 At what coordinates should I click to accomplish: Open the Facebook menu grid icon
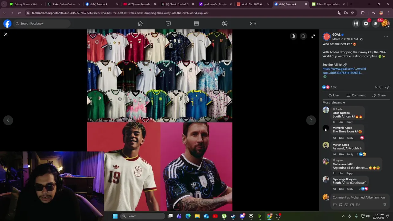tap(356, 24)
